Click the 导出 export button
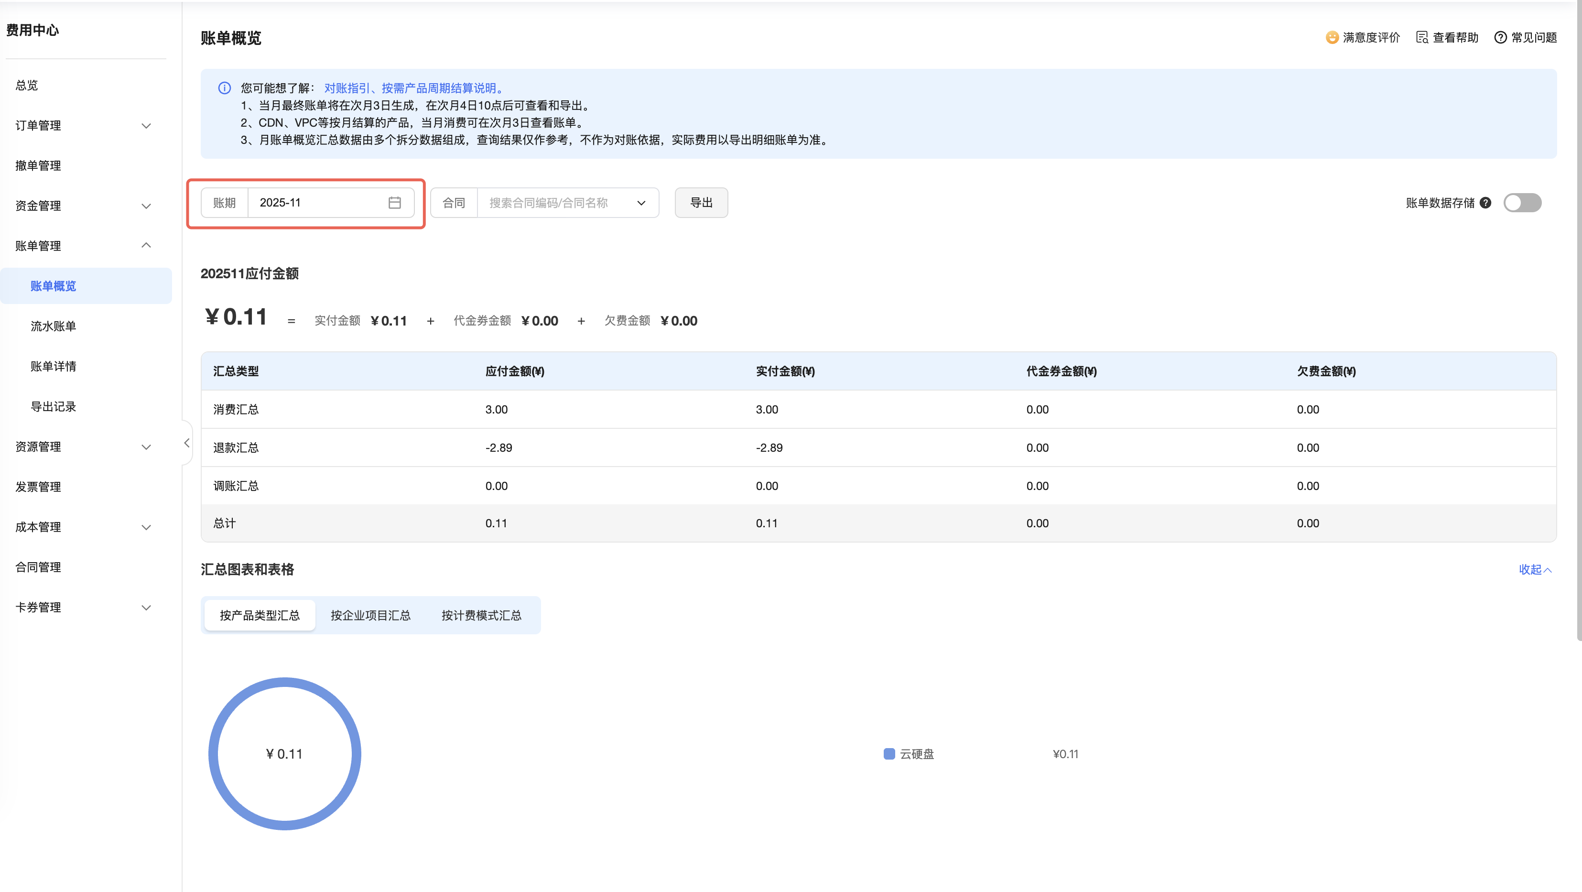The height and width of the screenshot is (892, 1582). tap(701, 203)
